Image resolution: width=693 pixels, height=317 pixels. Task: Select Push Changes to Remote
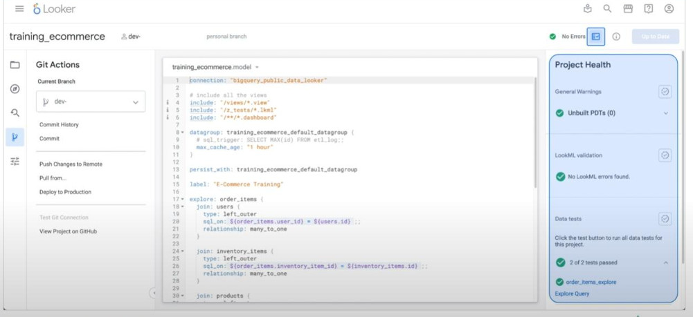(71, 164)
